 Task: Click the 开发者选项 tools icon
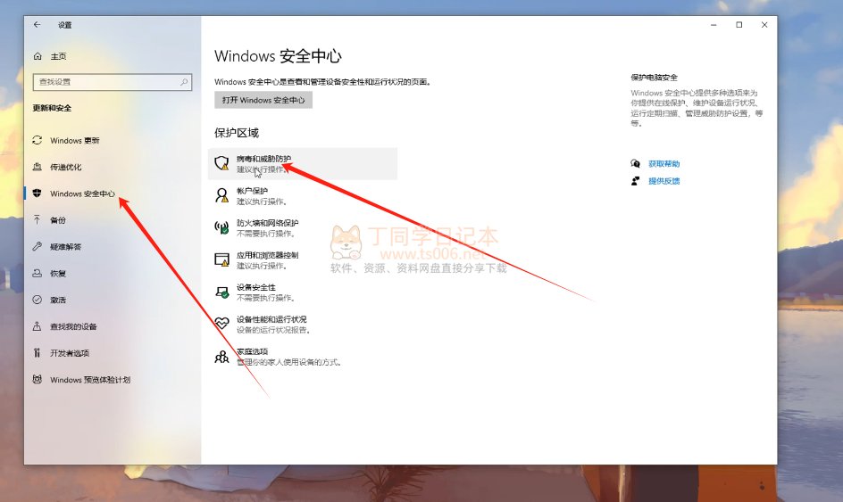tap(38, 353)
